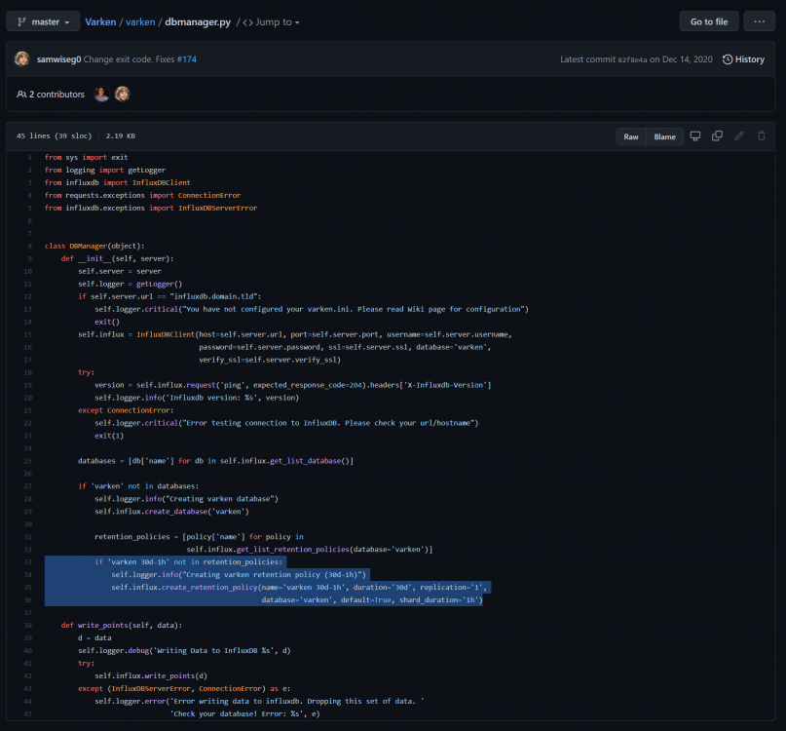Open the Varken repository root link
Image resolution: width=786 pixels, height=731 pixels.
(100, 22)
